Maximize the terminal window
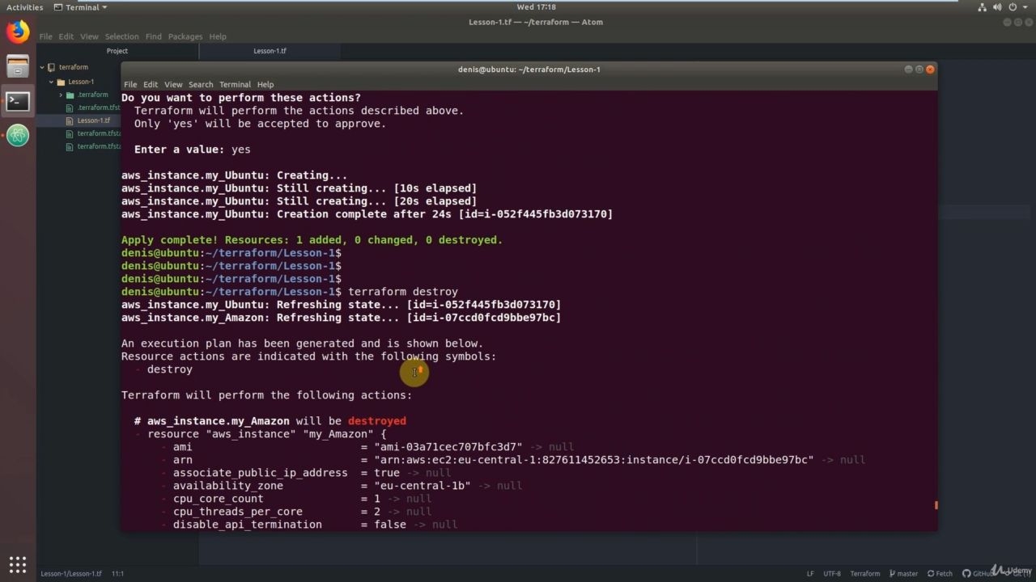 pos(919,70)
